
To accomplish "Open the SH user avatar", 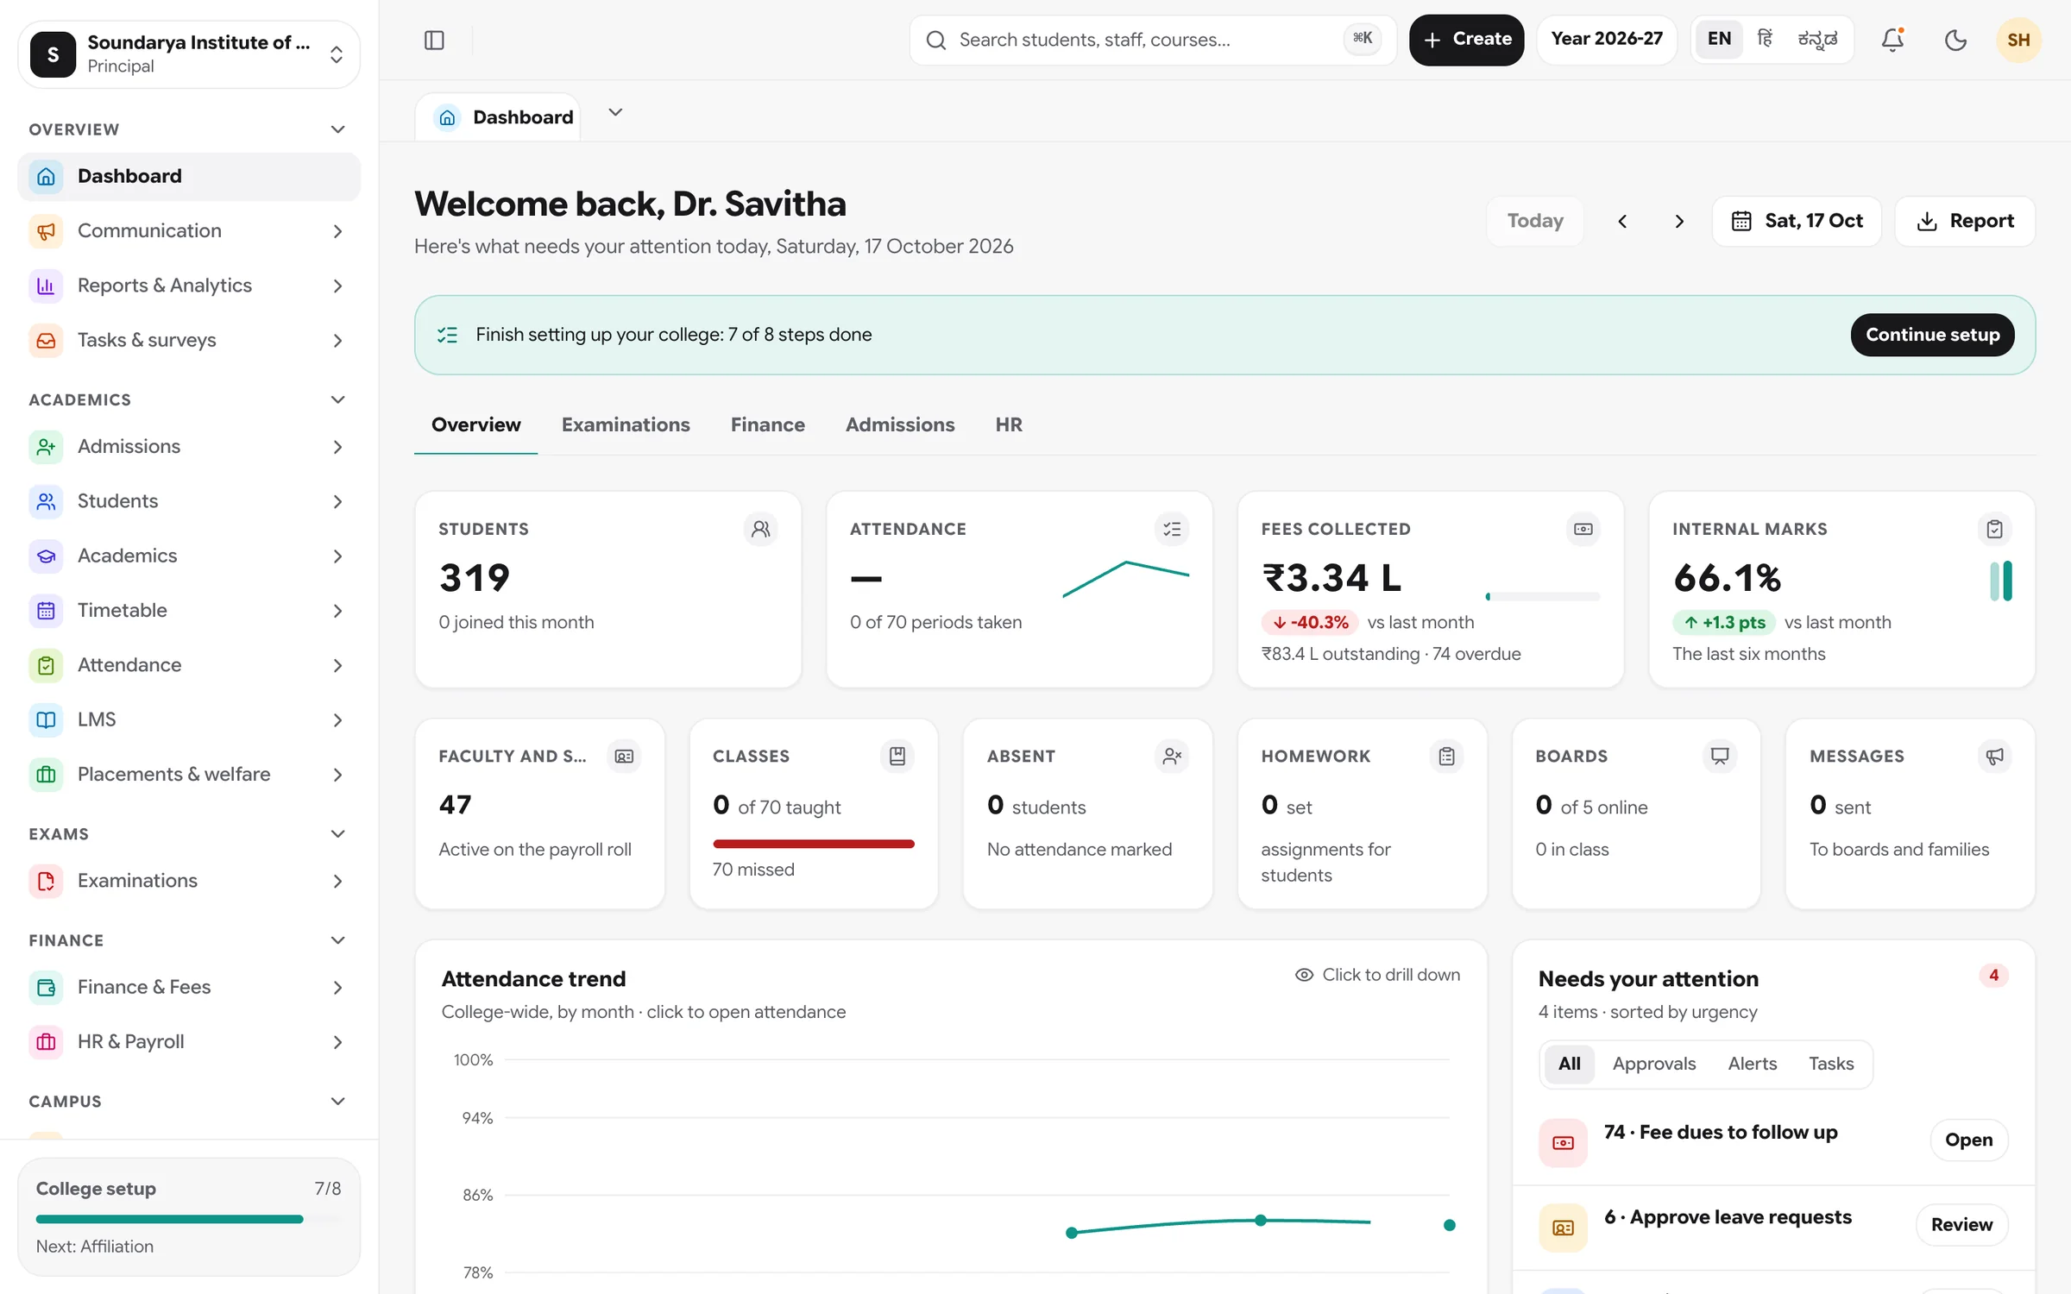I will tap(2018, 40).
